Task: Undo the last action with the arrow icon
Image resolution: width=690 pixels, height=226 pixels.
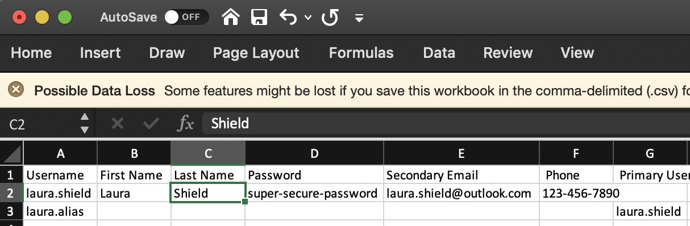Action: pos(289,17)
